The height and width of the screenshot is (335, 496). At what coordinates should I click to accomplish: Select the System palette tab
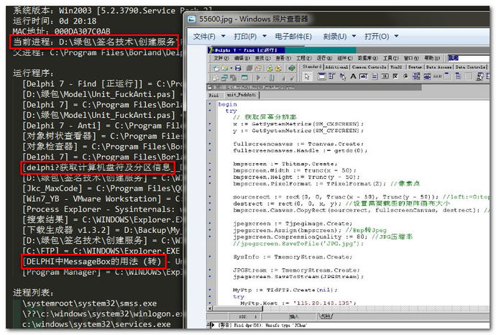tap(415, 67)
